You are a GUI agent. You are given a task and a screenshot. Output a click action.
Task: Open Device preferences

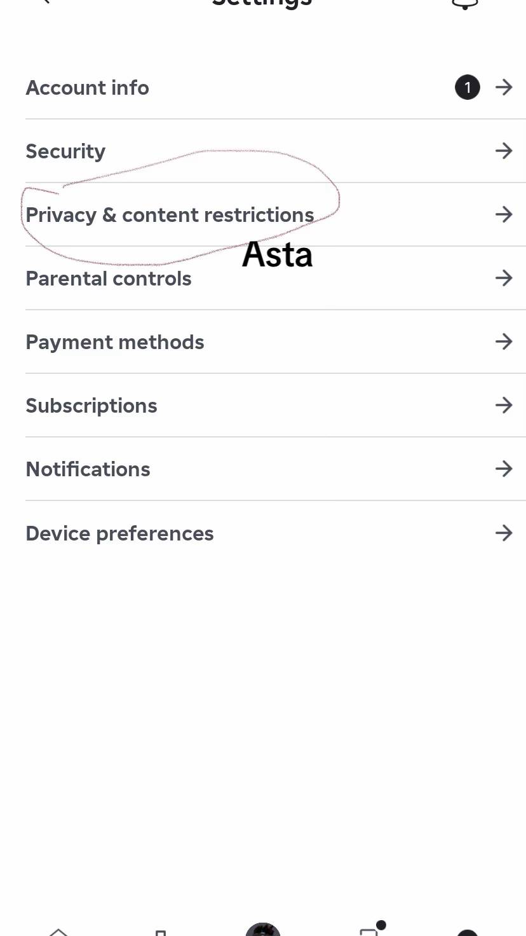click(276, 533)
